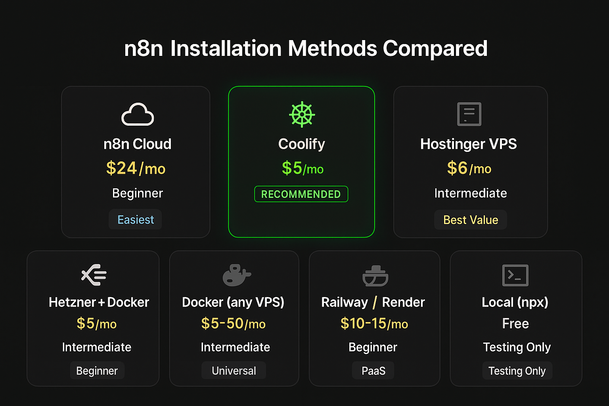Click the RECOMMENDED button on Coolify
The height and width of the screenshot is (406, 609).
tap(301, 194)
